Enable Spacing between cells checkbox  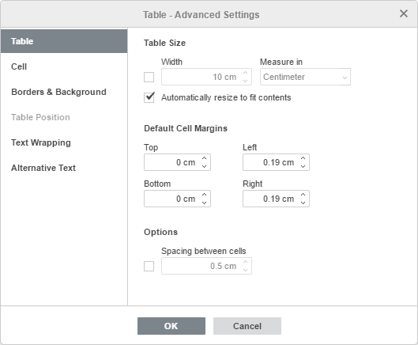[149, 266]
